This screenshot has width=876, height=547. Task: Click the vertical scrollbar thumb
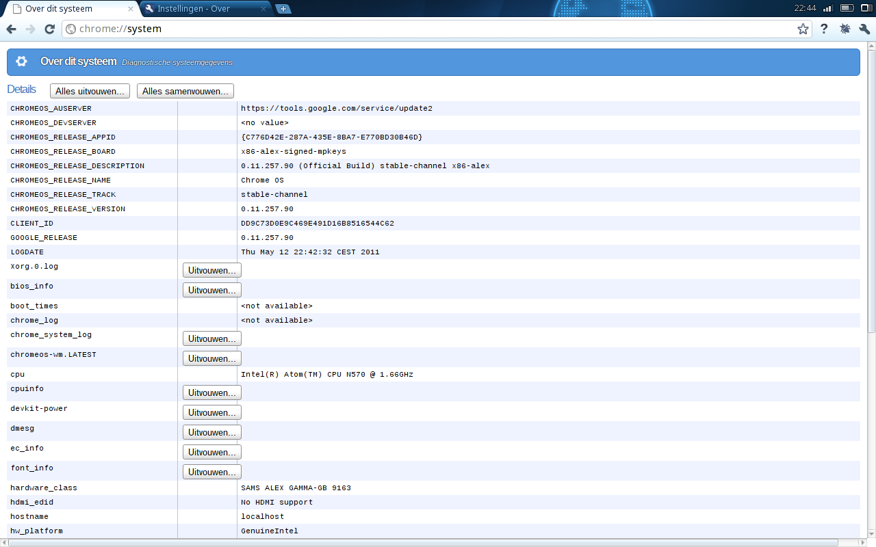click(871, 190)
